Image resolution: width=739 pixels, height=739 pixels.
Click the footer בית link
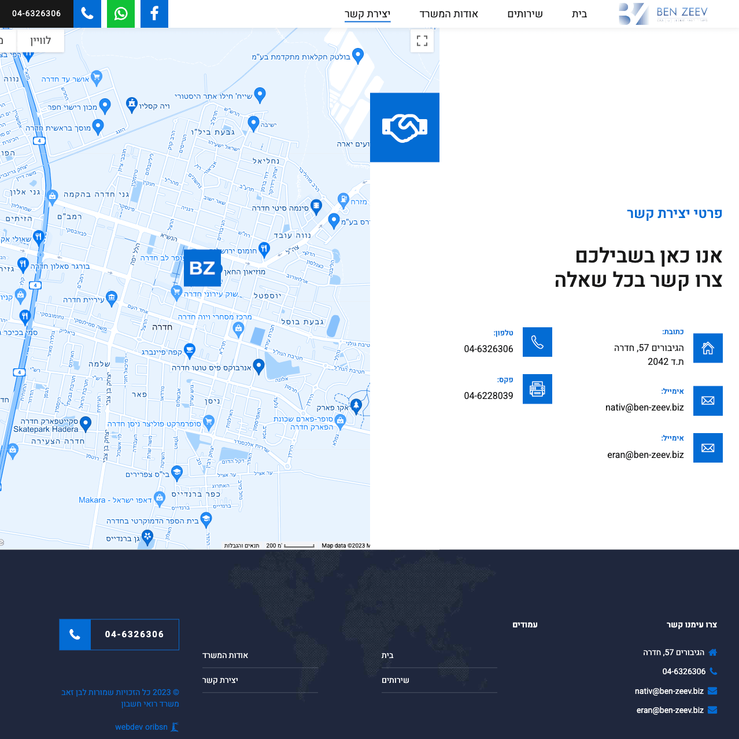[x=387, y=655]
